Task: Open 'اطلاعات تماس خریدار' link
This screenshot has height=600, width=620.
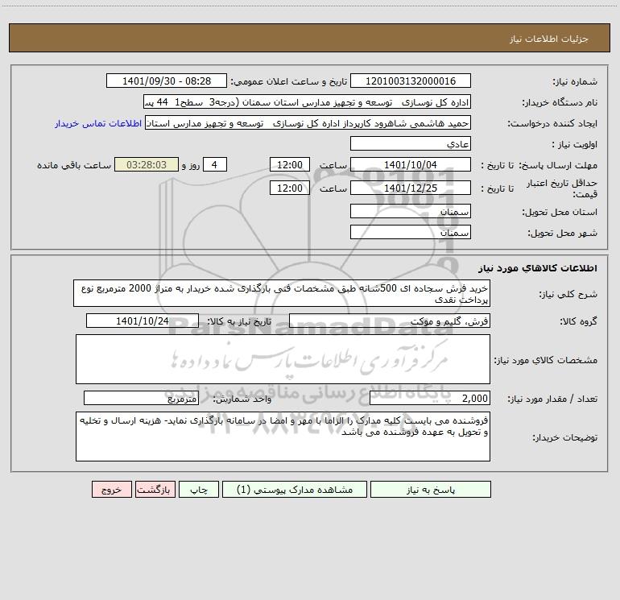Action: (x=98, y=123)
